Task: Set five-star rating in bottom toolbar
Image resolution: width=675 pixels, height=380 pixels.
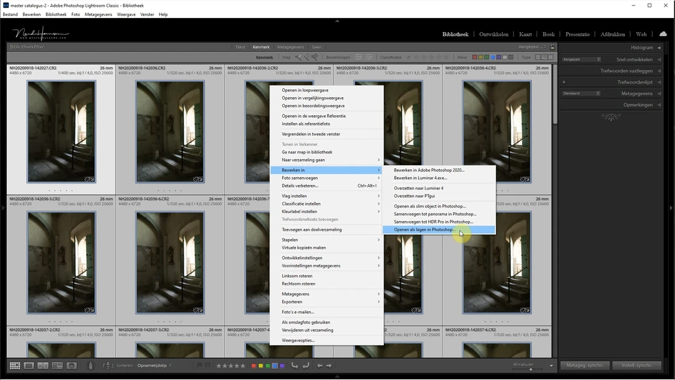Action: pyautogui.click(x=243, y=366)
